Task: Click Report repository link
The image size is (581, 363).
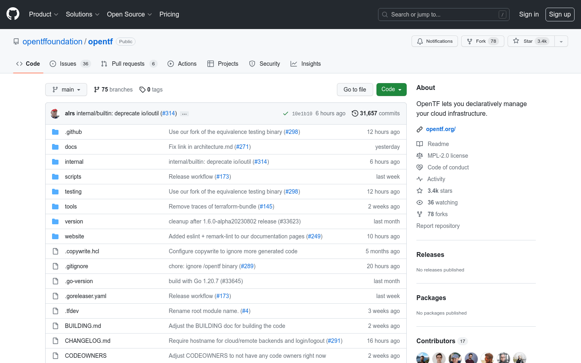Action: 438,226
